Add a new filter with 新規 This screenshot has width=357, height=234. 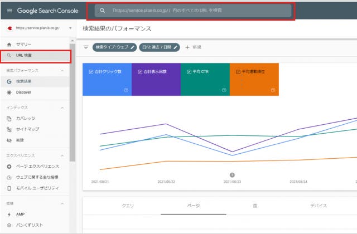pos(193,47)
